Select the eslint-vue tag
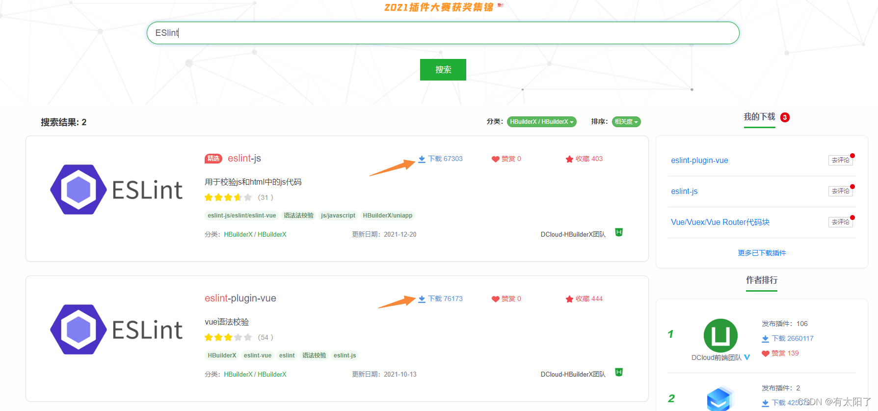The width and height of the screenshot is (878, 411). coord(258,356)
